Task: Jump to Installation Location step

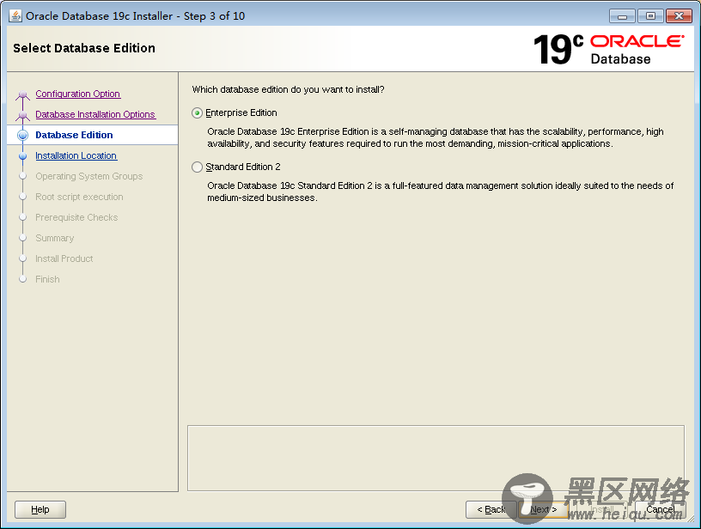Action: point(76,155)
